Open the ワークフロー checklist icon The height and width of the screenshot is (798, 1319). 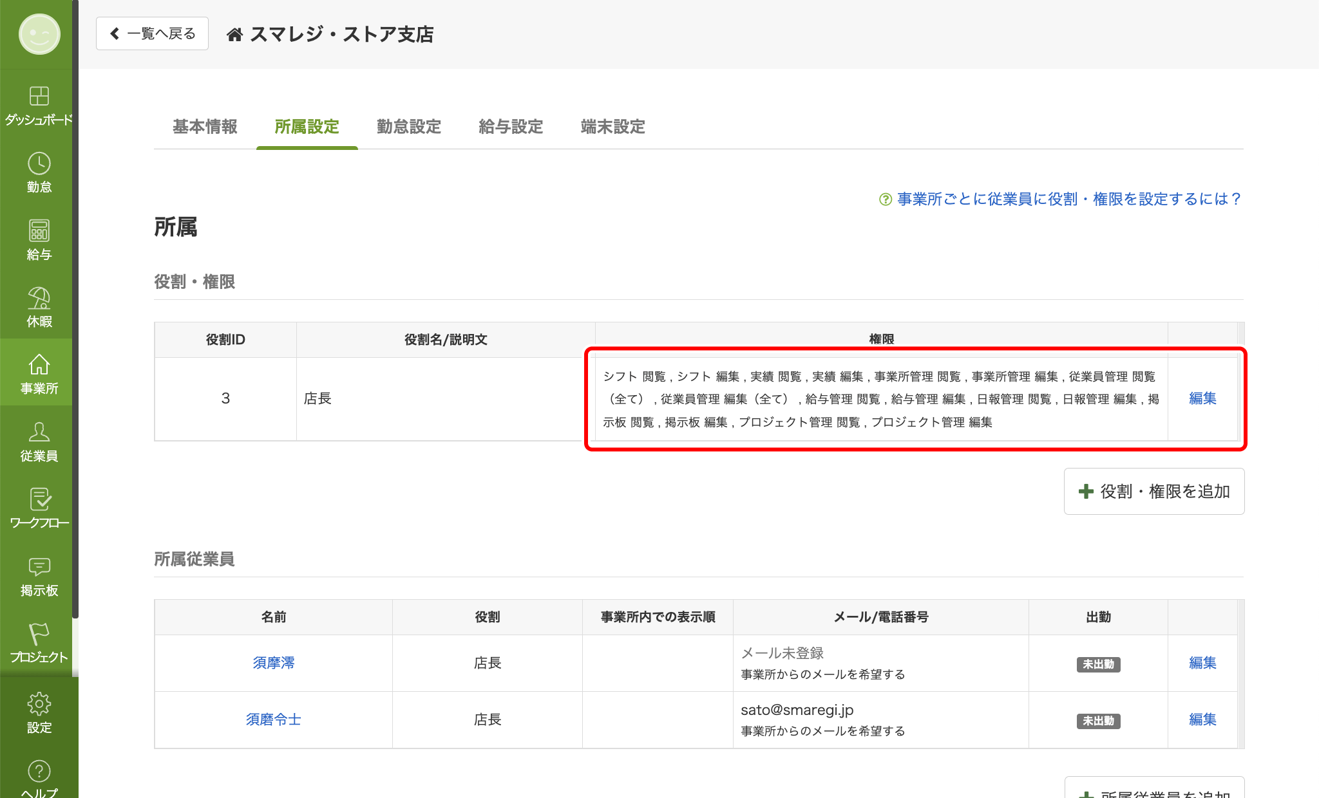(x=39, y=500)
